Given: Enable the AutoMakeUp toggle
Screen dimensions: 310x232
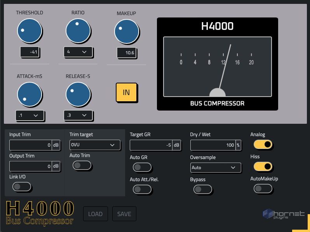Looking at the screenshot, I should [x=263, y=189].
